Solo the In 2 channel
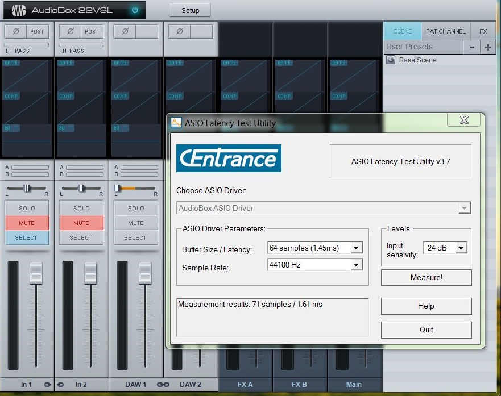Viewport: 501px width, 396px height. (x=81, y=208)
